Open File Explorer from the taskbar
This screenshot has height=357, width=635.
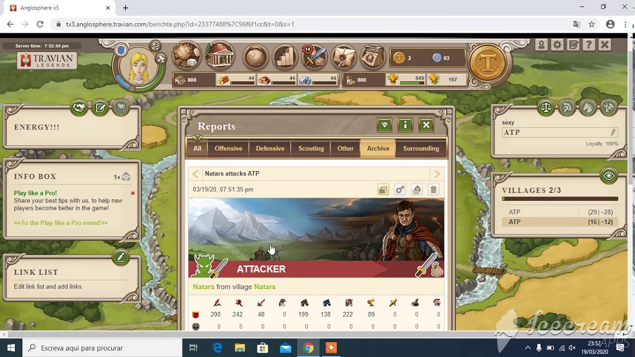pyautogui.click(x=240, y=348)
